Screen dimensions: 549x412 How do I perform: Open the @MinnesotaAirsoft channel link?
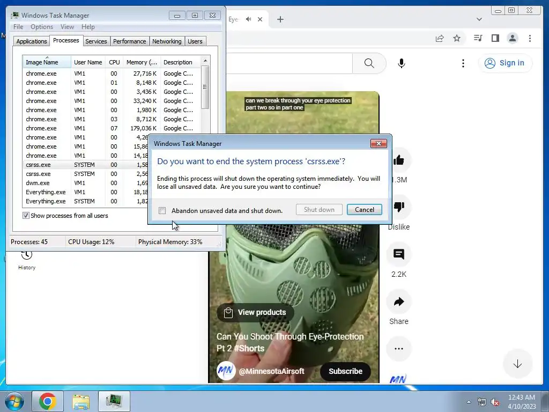click(x=271, y=371)
